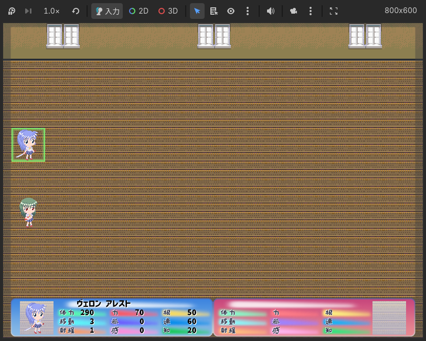Toggle selection visibility eye icon
The width and height of the screenshot is (426, 341).
coord(231,11)
